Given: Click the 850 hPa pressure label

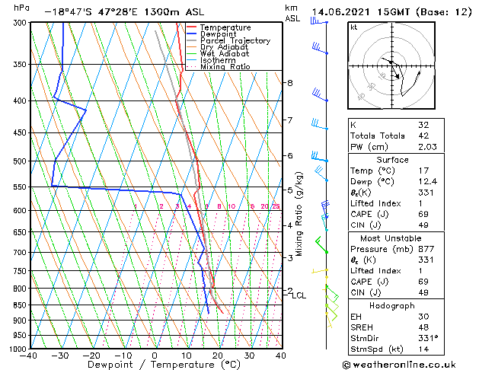Looking at the screenshot, I should (x=20, y=305).
